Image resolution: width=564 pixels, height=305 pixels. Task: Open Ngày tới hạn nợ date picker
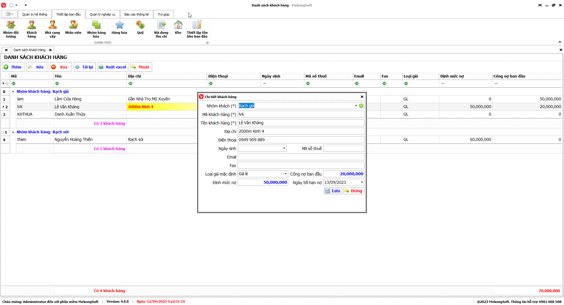(362, 182)
